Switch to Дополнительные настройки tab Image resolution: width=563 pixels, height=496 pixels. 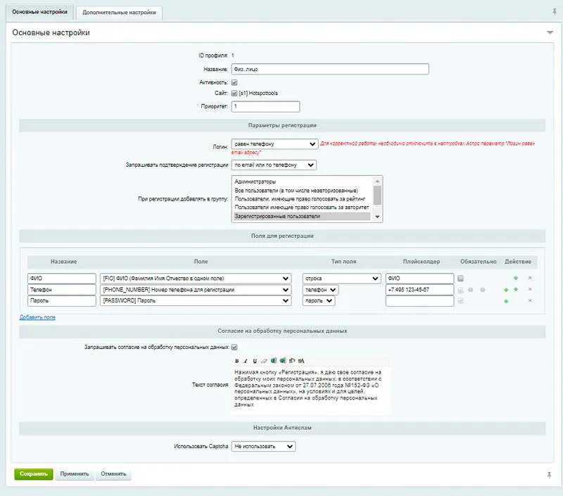click(118, 13)
